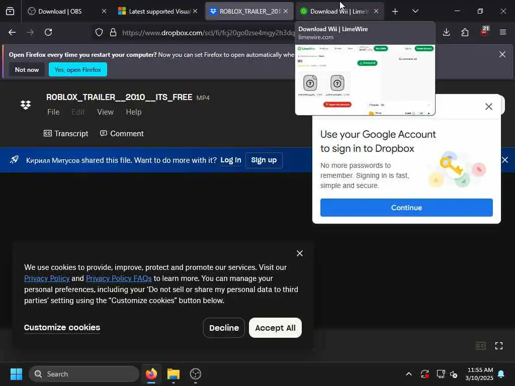Open the Help menu in Dropbox
515x386 pixels.
click(134, 112)
